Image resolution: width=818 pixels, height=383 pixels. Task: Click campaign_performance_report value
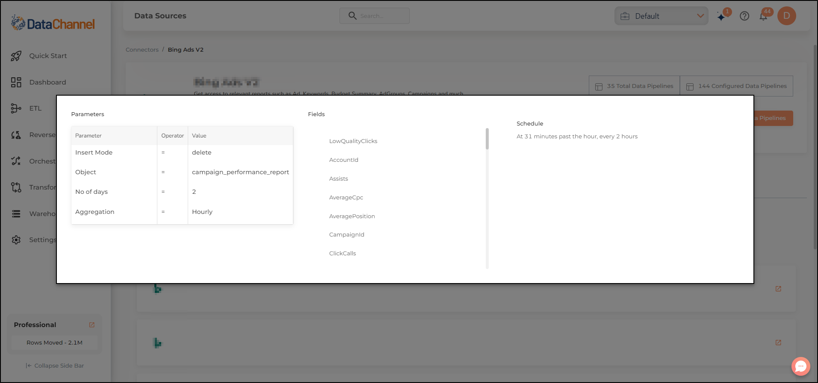(240, 172)
